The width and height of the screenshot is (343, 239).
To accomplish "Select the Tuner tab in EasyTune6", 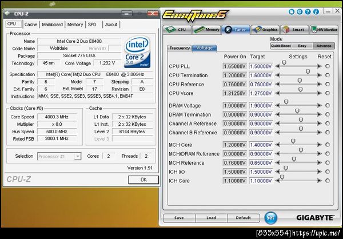I will (x=236, y=30).
